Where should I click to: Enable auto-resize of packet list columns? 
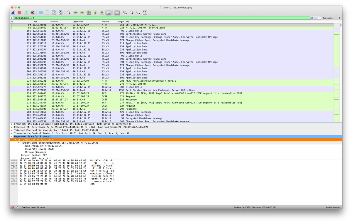click(x=145, y=12)
